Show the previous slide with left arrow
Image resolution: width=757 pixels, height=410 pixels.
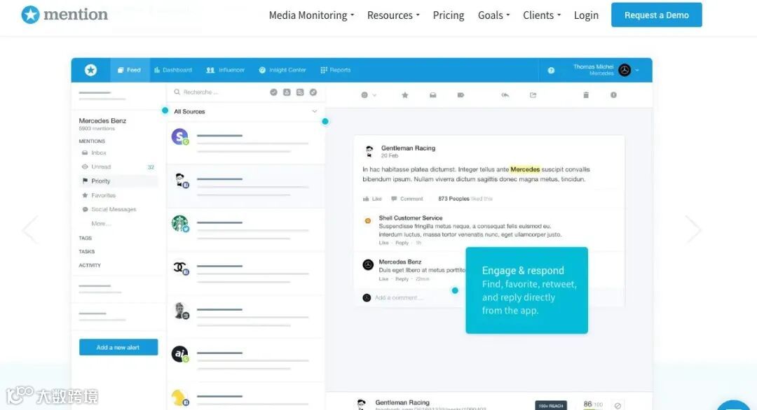click(x=30, y=229)
